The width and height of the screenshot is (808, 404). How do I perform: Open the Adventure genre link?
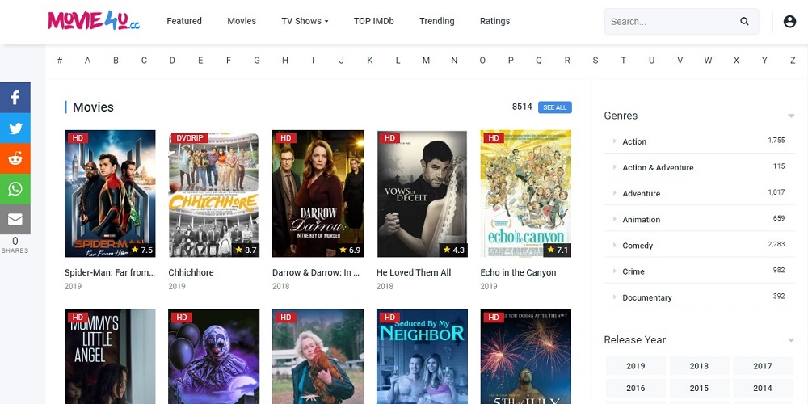coord(641,194)
